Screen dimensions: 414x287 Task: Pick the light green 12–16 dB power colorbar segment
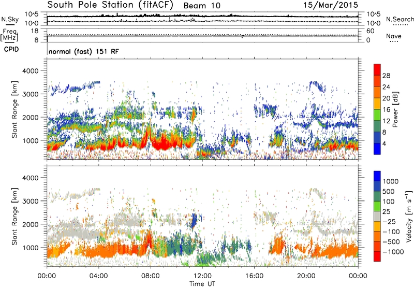[377, 115]
